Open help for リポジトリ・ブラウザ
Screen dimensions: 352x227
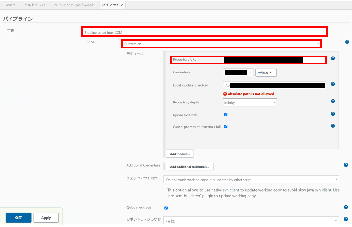coord(346,219)
